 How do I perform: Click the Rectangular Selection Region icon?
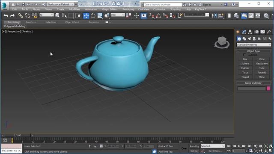(71, 16)
